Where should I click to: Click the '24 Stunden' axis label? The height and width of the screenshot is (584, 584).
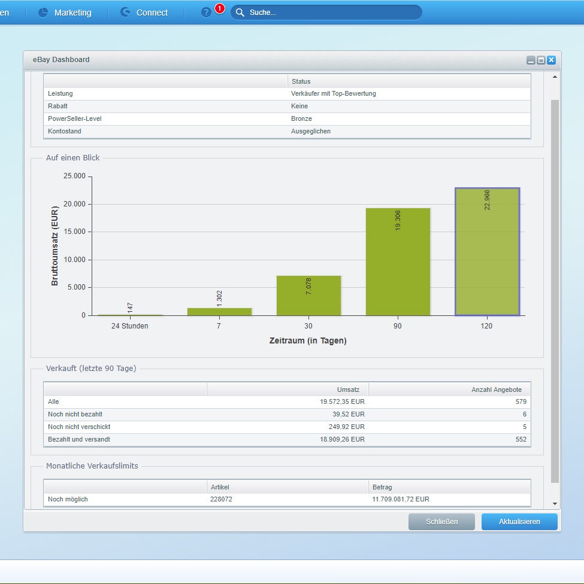130,326
